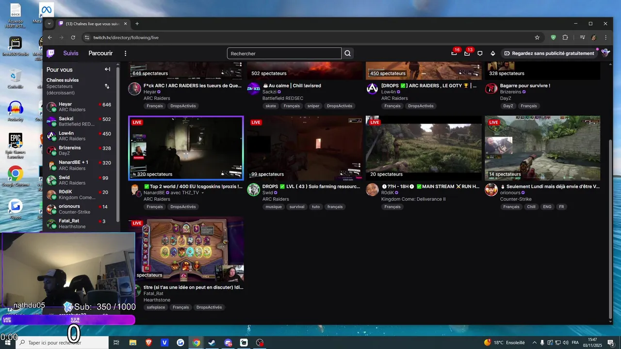621x349 pixels.
Task: Open orionours Counter-Strike stream thumbnail
Action: [x=542, y=148]
